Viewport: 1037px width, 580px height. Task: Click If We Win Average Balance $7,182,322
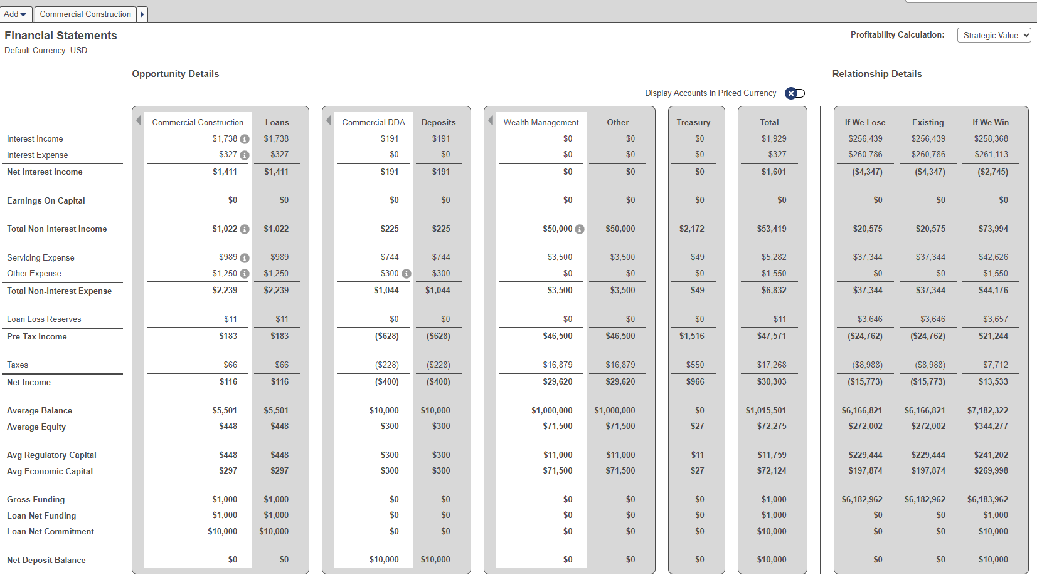click(988, 410)
